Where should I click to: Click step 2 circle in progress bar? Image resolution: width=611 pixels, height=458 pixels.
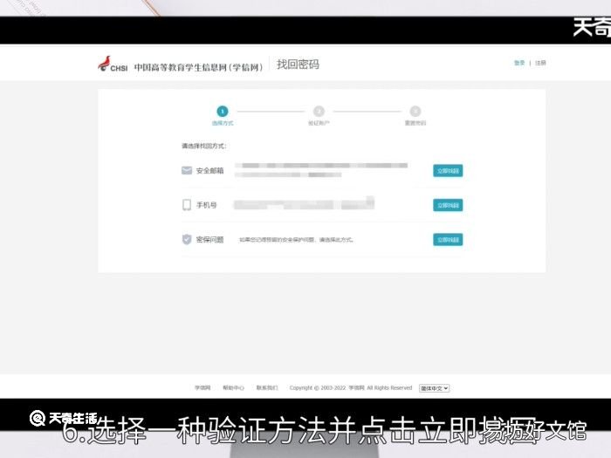click(x=319, y=112)
